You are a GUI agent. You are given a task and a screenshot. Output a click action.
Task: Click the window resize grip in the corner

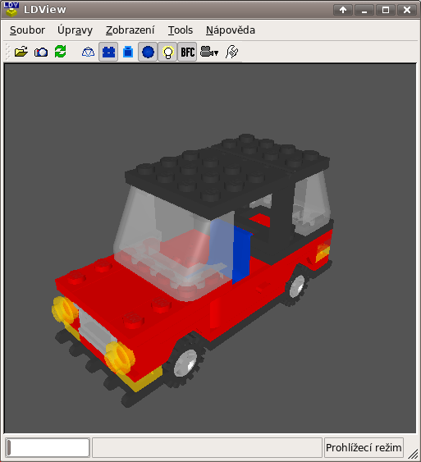pos(414,454)
